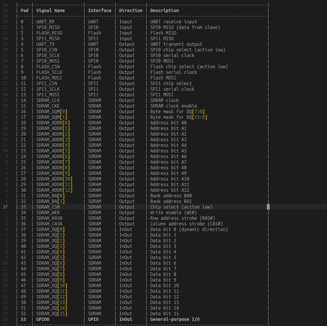Screen dimensions: 327x326
Task: Click SDRAM_CSN on the current line
Action: click(48, 207)
